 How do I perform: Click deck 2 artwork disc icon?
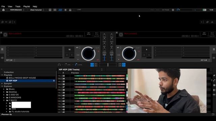click(x=121, y=34)
